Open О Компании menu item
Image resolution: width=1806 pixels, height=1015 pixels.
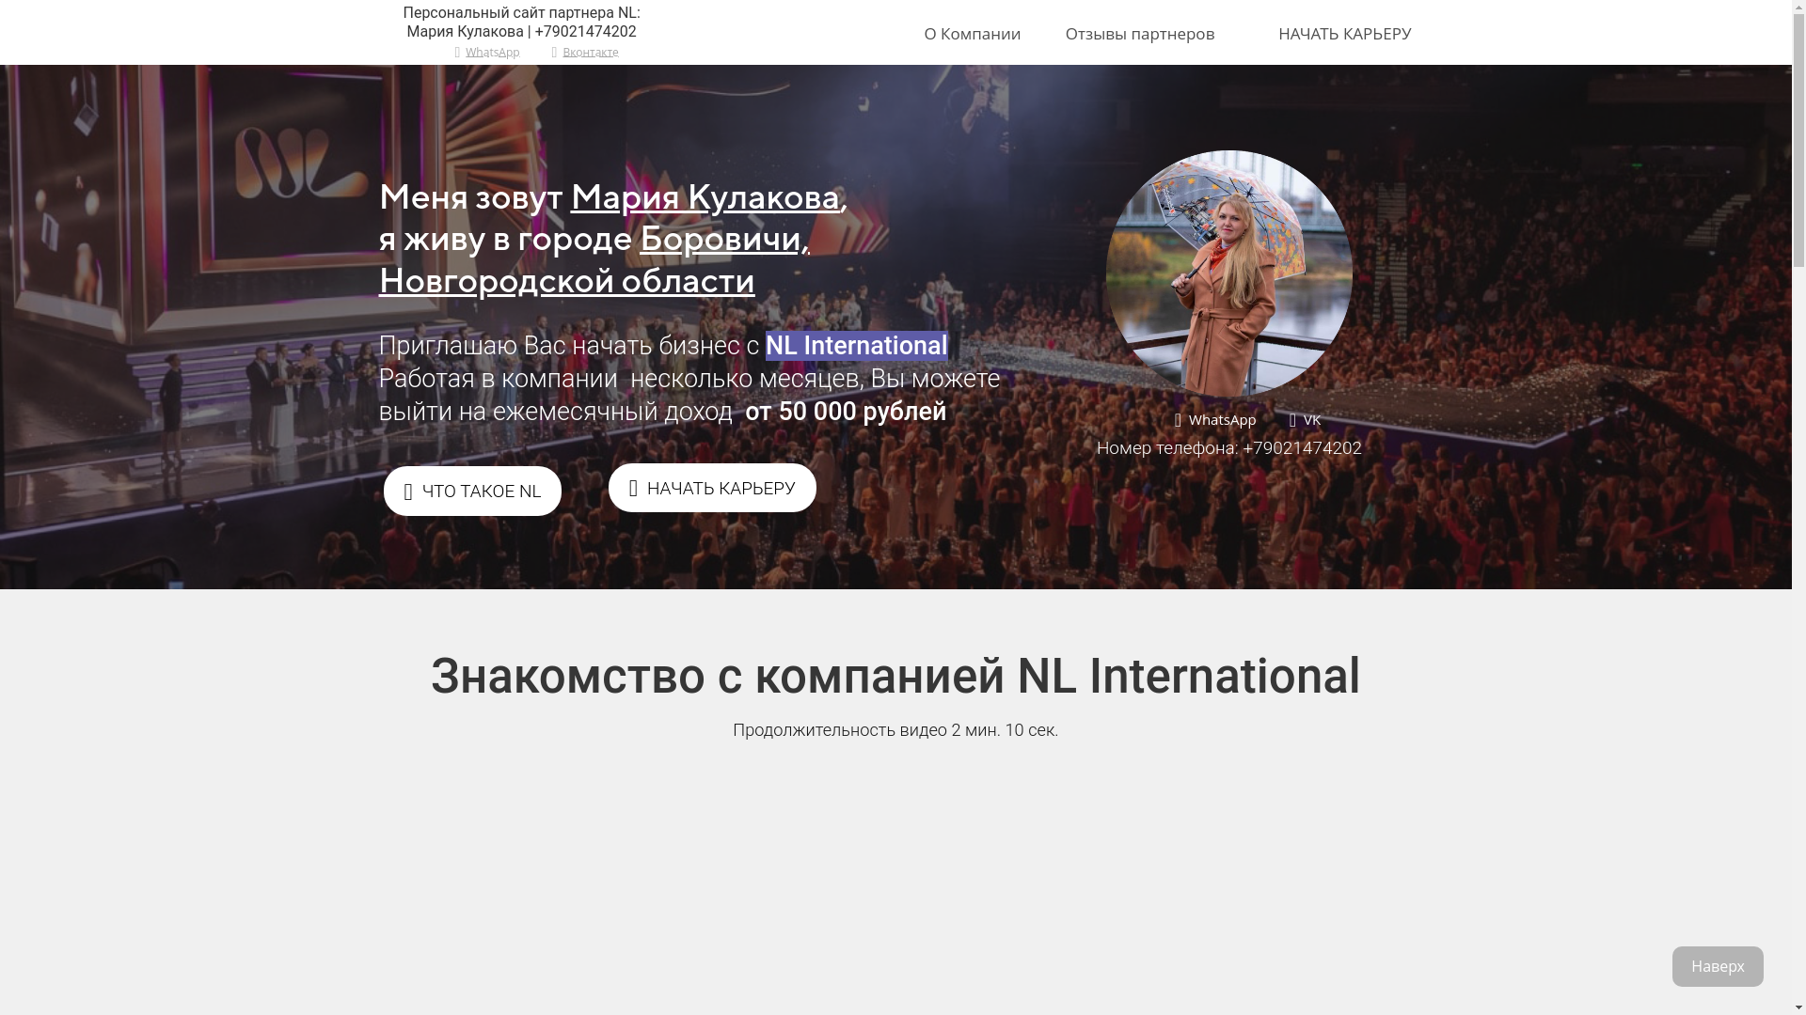tap(972, 34)
